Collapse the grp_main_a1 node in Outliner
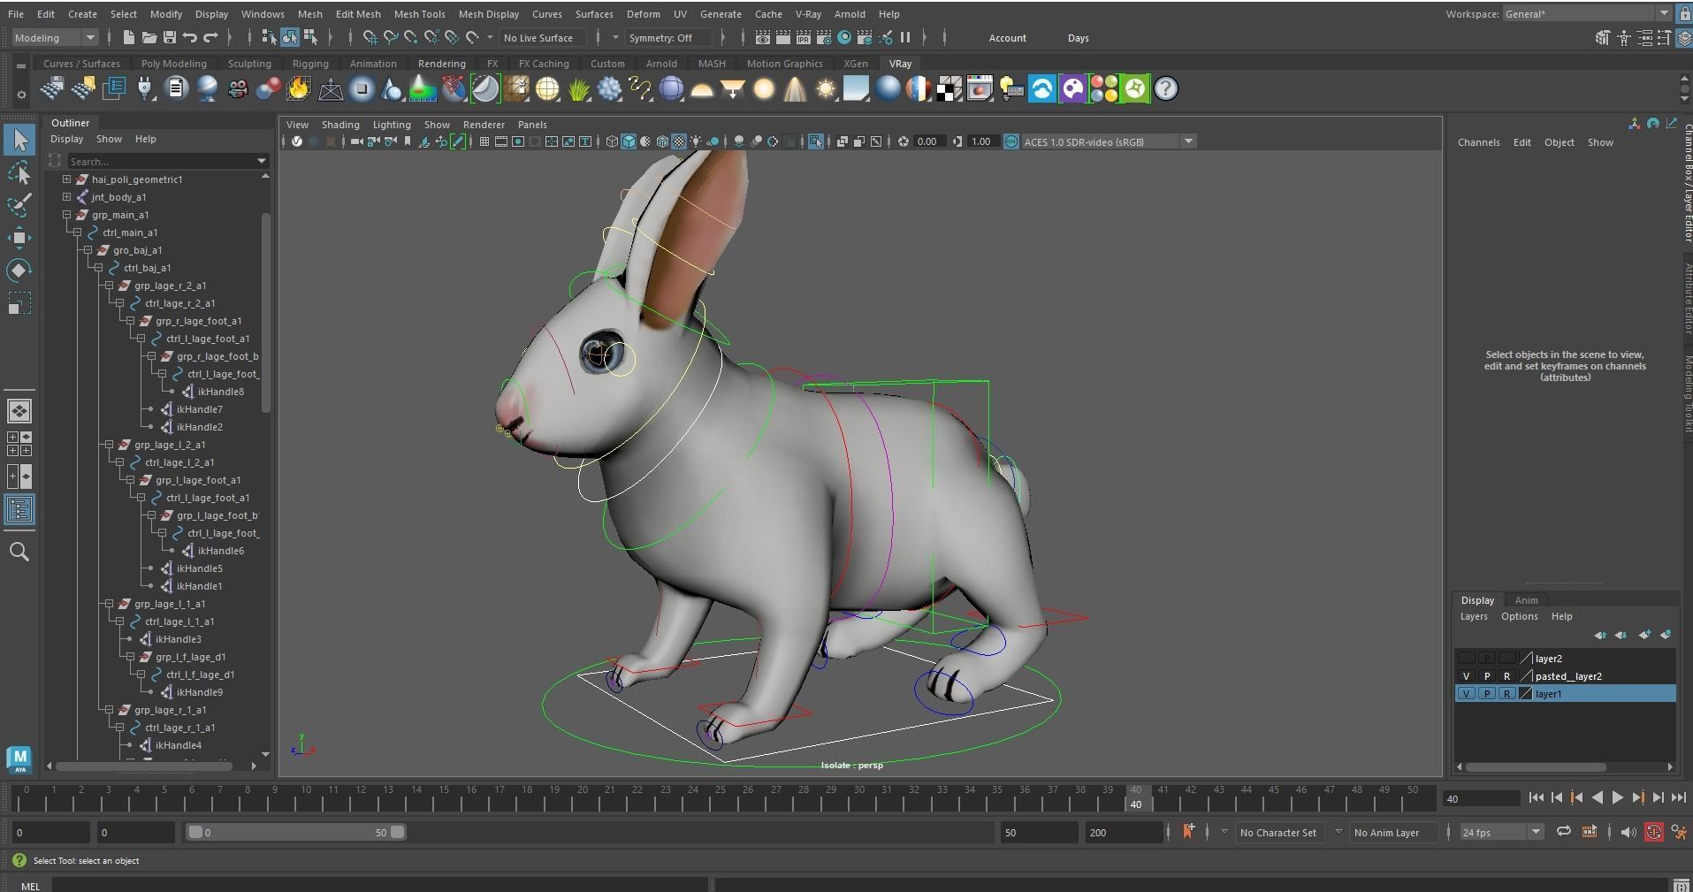Image resolution: width=1693 pixels, height=892 pixels. tap(67, 215)
